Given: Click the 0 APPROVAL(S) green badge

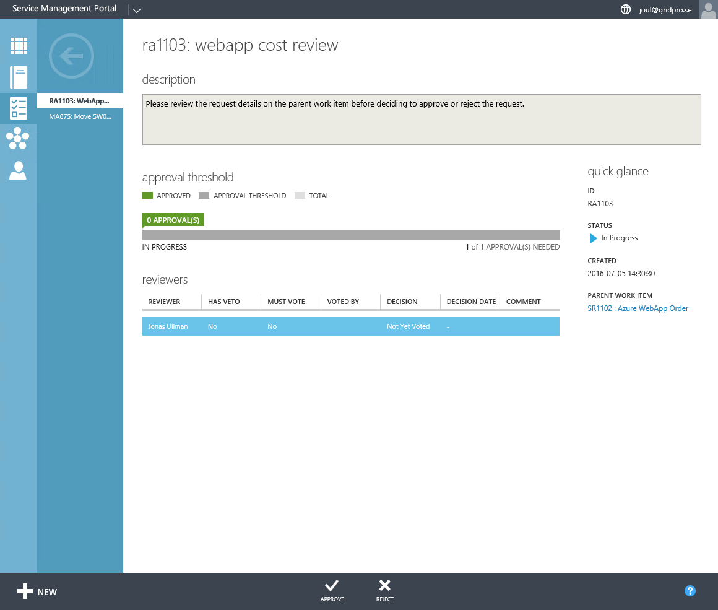Looking at the screenshot, I should [x=173, y=220].
